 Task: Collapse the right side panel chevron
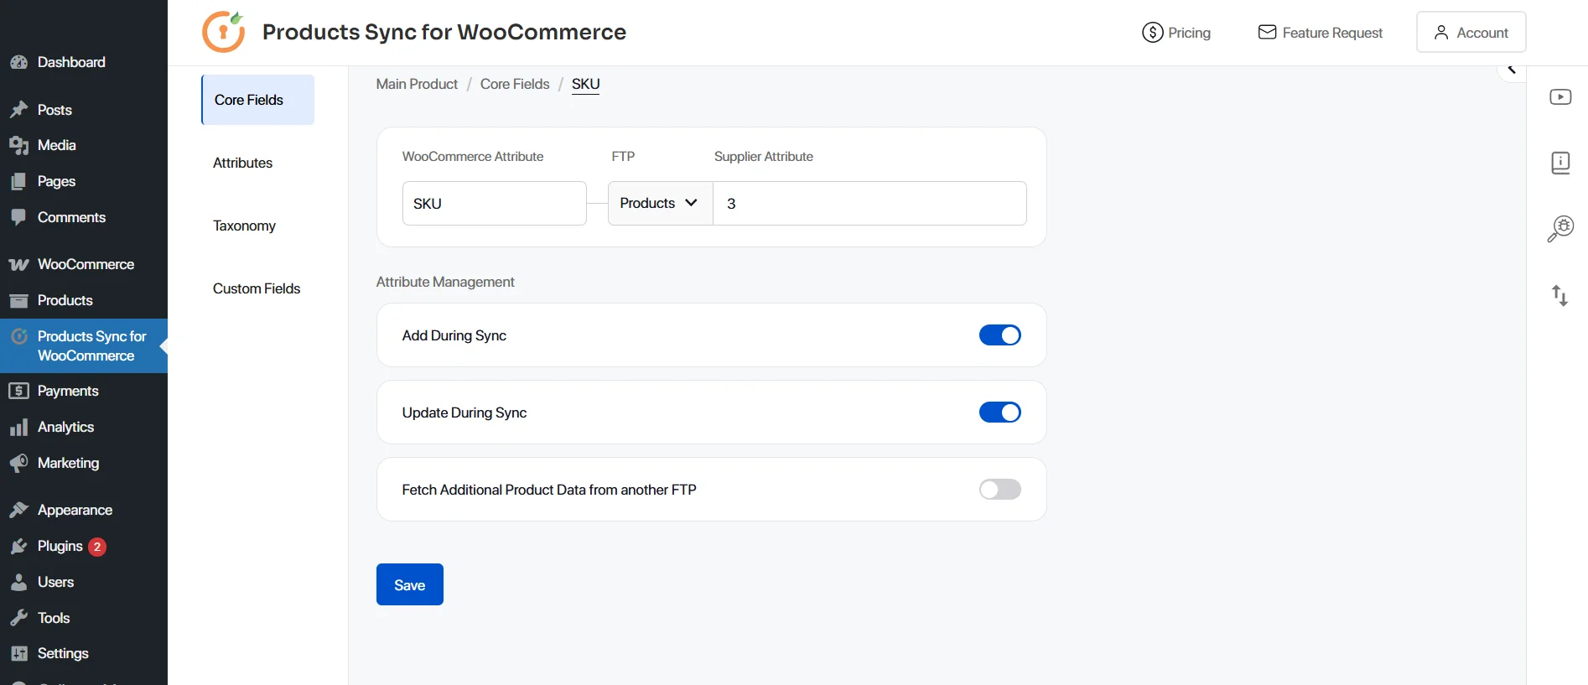(1512, 70)
